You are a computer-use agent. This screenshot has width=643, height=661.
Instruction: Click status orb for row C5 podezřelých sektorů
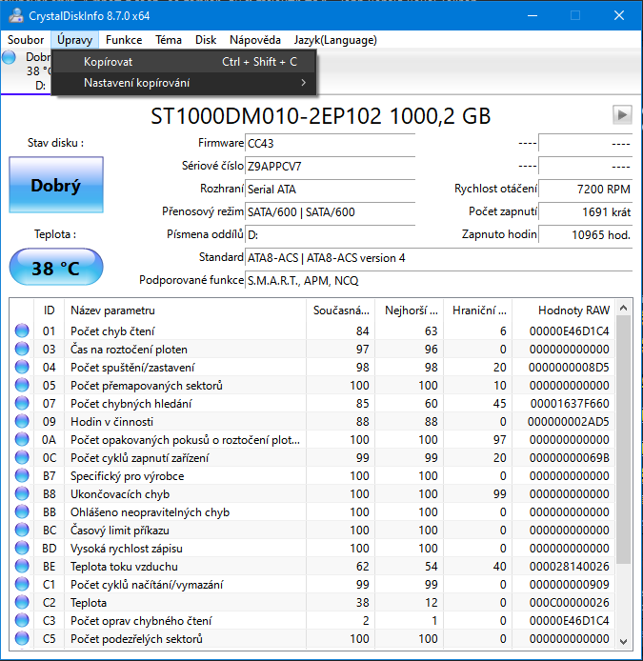pyautogui.click(x=22, y=639)
